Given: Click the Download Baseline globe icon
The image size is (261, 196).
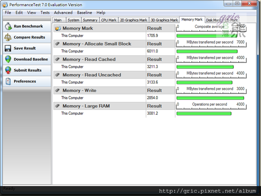Looking at the screenshot, I should 8,59.
